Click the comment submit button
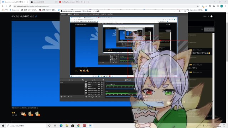The image size is (228, 128). click(x=209, y=30)
